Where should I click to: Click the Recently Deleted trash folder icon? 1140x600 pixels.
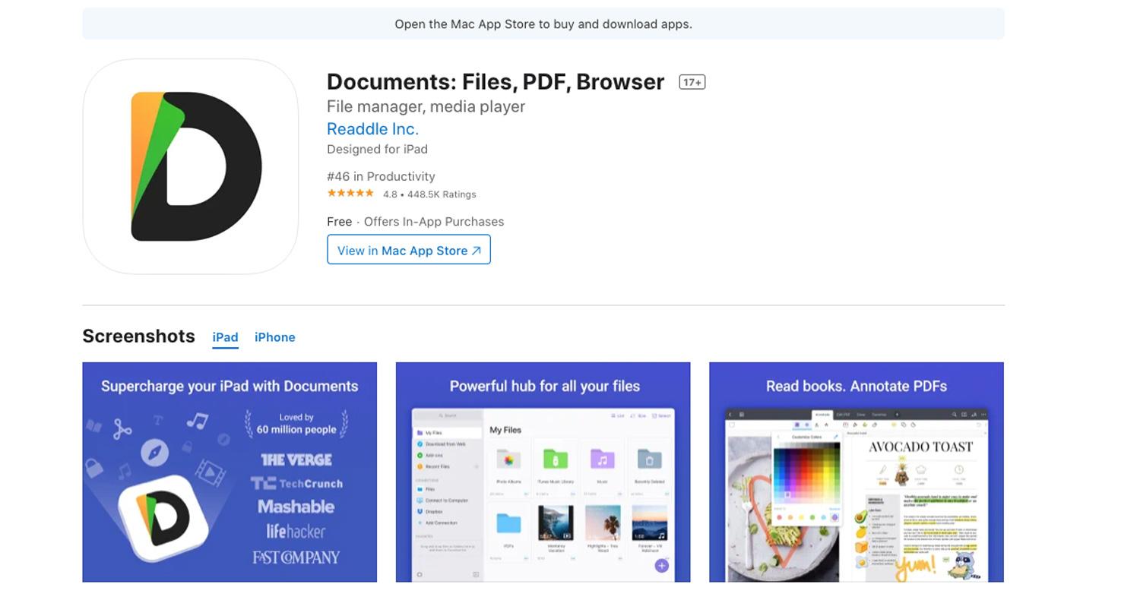click(649, 459)
